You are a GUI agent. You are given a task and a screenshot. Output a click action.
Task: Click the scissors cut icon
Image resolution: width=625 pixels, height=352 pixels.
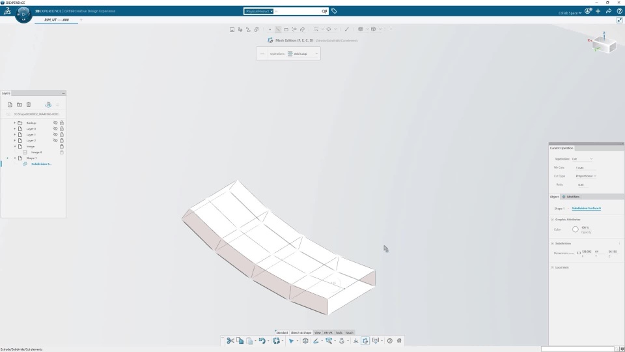230,340
